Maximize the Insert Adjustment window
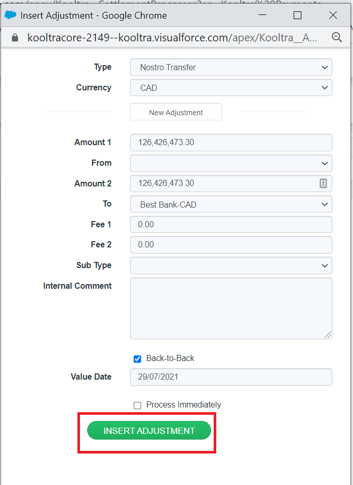The height and width of the screenshot is (485, 353). 297,15
